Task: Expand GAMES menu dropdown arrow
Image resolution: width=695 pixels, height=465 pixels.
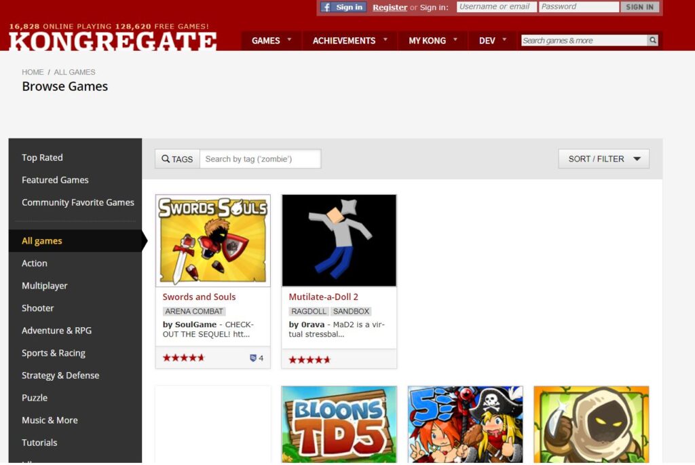Action: point(289,39)
